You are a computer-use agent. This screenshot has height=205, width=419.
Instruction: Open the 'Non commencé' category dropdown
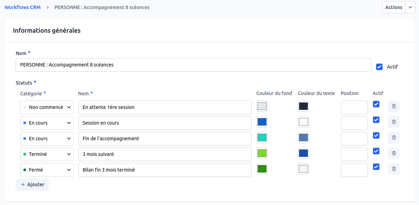coord(47,107)
